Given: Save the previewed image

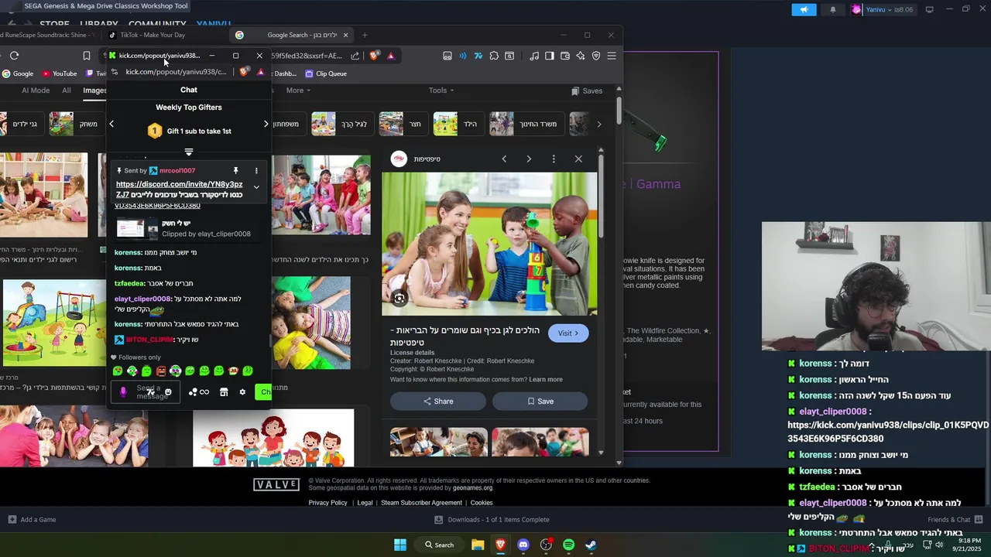Looking at the screenshot, I should click(540, 402).
